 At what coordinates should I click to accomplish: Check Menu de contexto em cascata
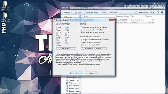(x=81, y=42)
